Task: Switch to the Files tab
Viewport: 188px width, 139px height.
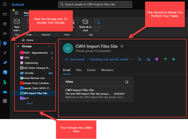Action: click(x=79, y=70)
